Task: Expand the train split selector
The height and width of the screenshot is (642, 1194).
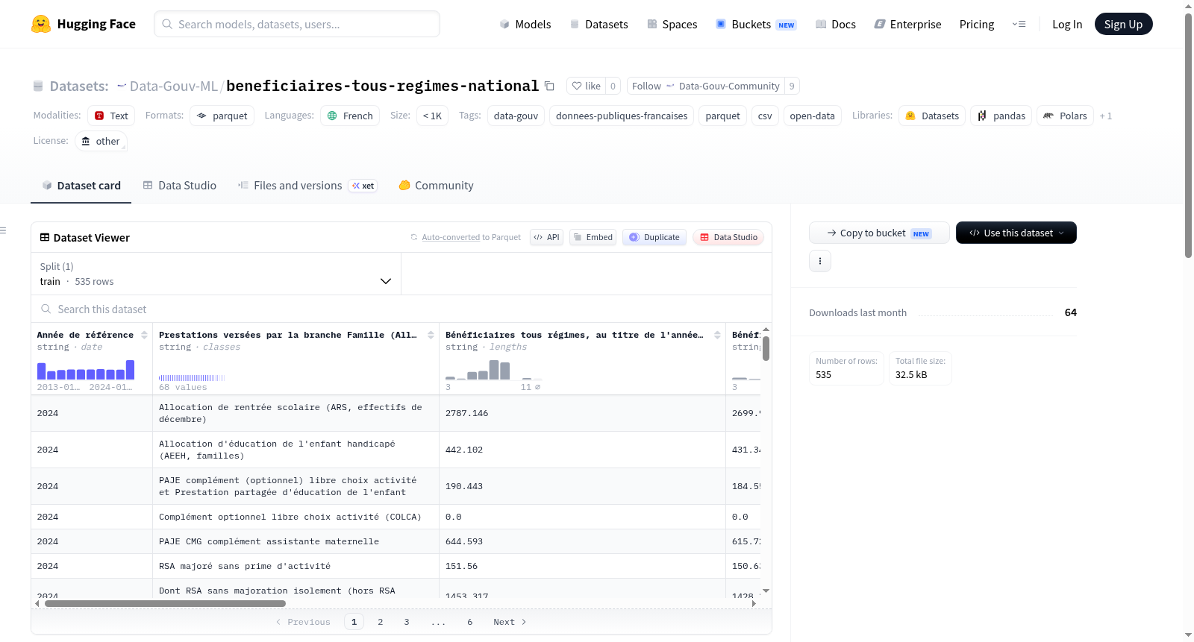Action: click(x=216, y=274)
